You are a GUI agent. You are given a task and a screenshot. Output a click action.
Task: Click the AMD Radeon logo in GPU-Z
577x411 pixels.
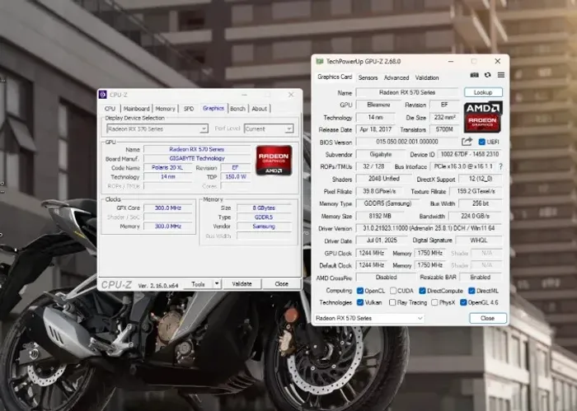coord(483,117)
